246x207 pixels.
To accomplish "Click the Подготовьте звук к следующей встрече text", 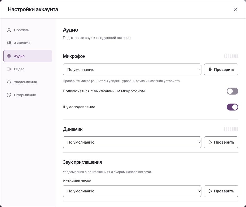I will click(97, 38).
